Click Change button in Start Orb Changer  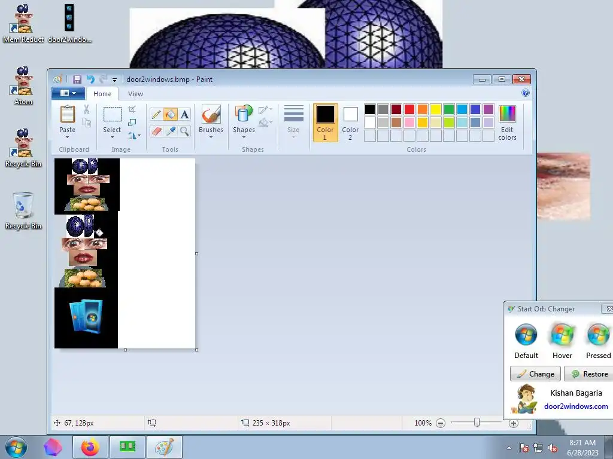click(x=535, y=374)
